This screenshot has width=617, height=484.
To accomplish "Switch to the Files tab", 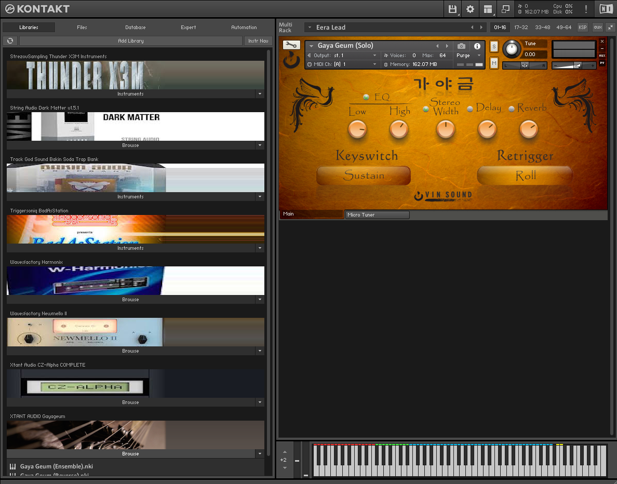I will pos(82,27).
